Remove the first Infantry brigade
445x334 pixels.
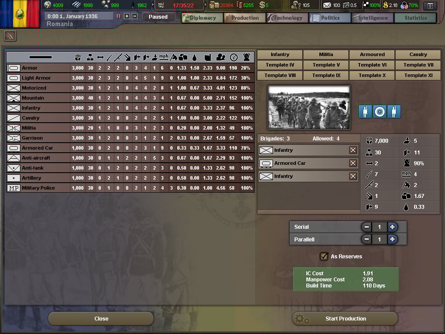[353, 150]
